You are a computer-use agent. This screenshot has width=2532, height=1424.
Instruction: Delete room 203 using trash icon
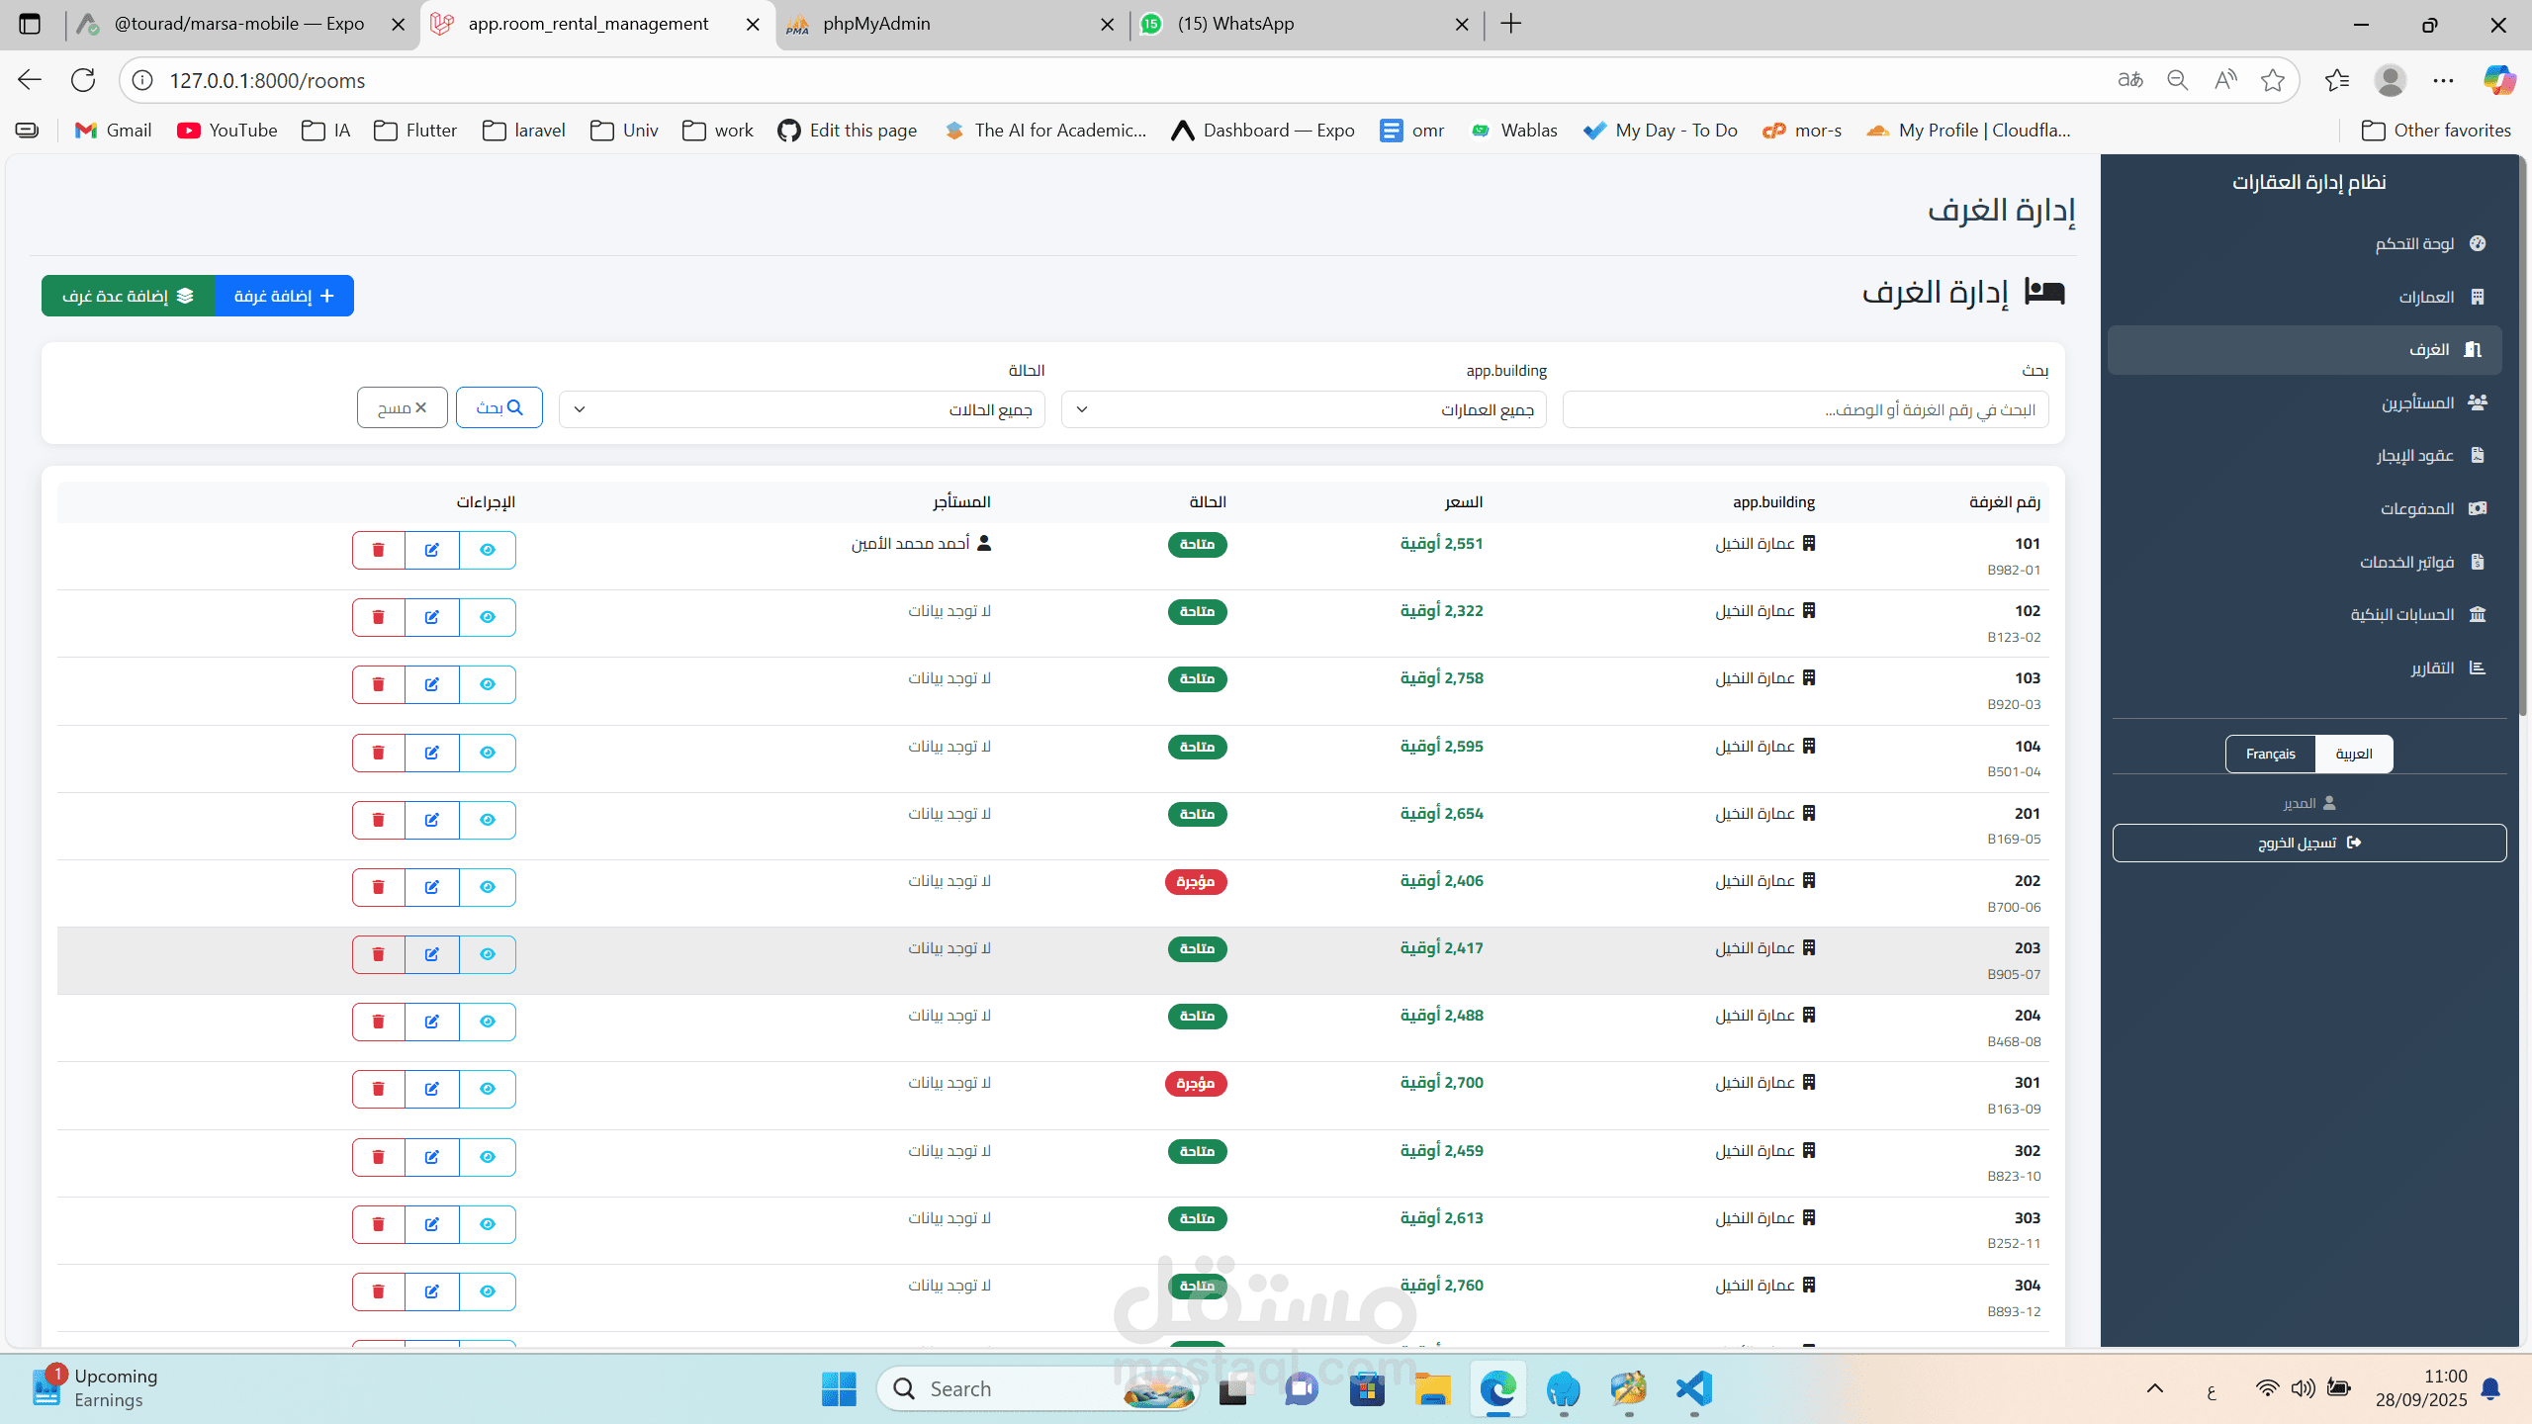tap(378, 954)
